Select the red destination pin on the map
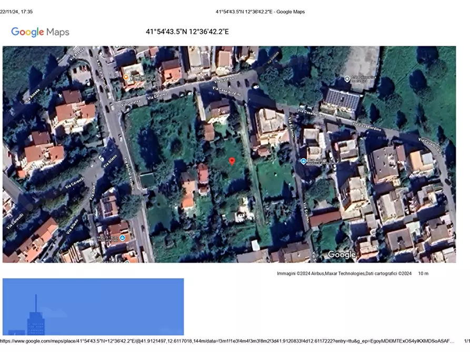 pos(232,161)
